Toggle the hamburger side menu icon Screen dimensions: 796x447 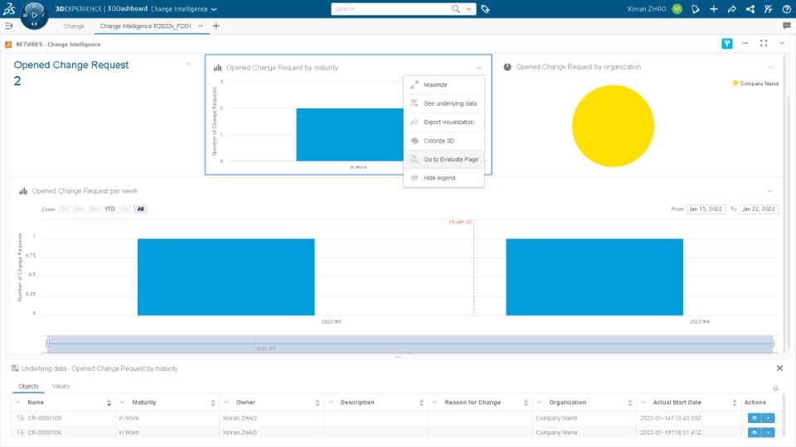[x=8, y=26]
